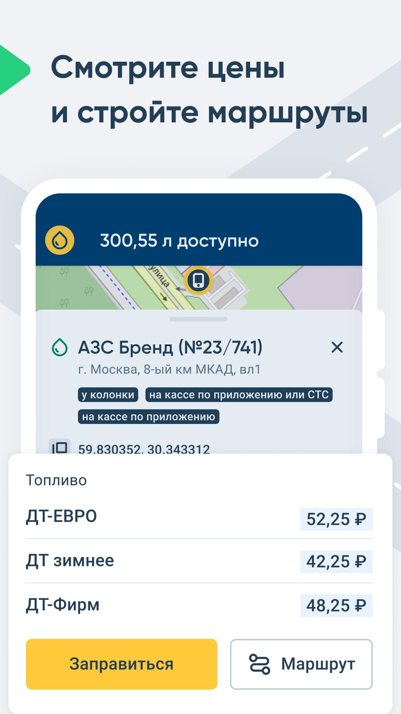The width and height of the screenshot is (401, 714).
Task: Tap the 'на кассе по приложению' tag
Action: 149,416
